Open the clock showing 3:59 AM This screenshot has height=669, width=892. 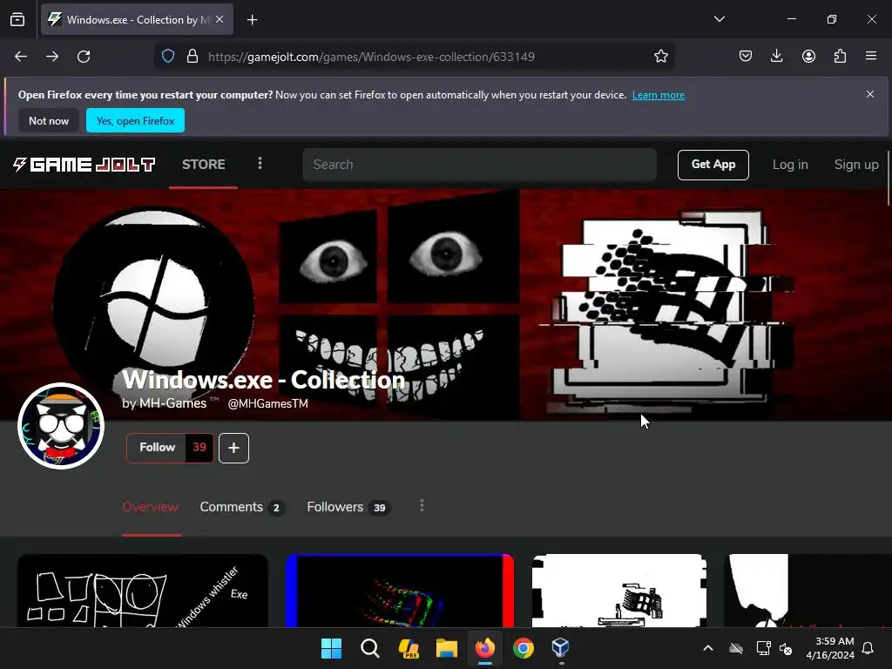click(830, 648)
